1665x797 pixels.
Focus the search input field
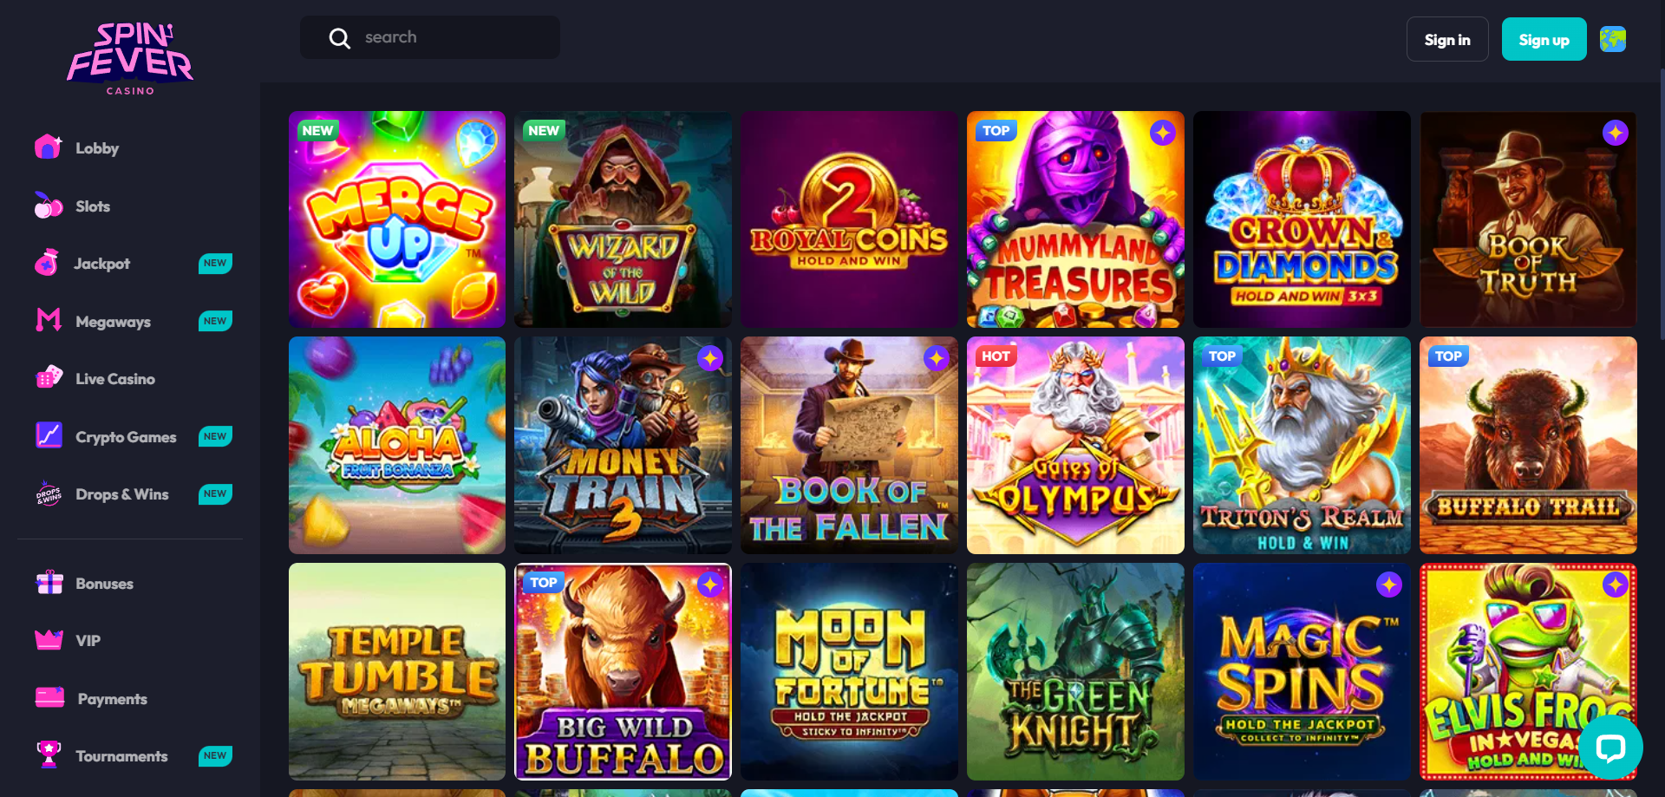pos(430,37)
